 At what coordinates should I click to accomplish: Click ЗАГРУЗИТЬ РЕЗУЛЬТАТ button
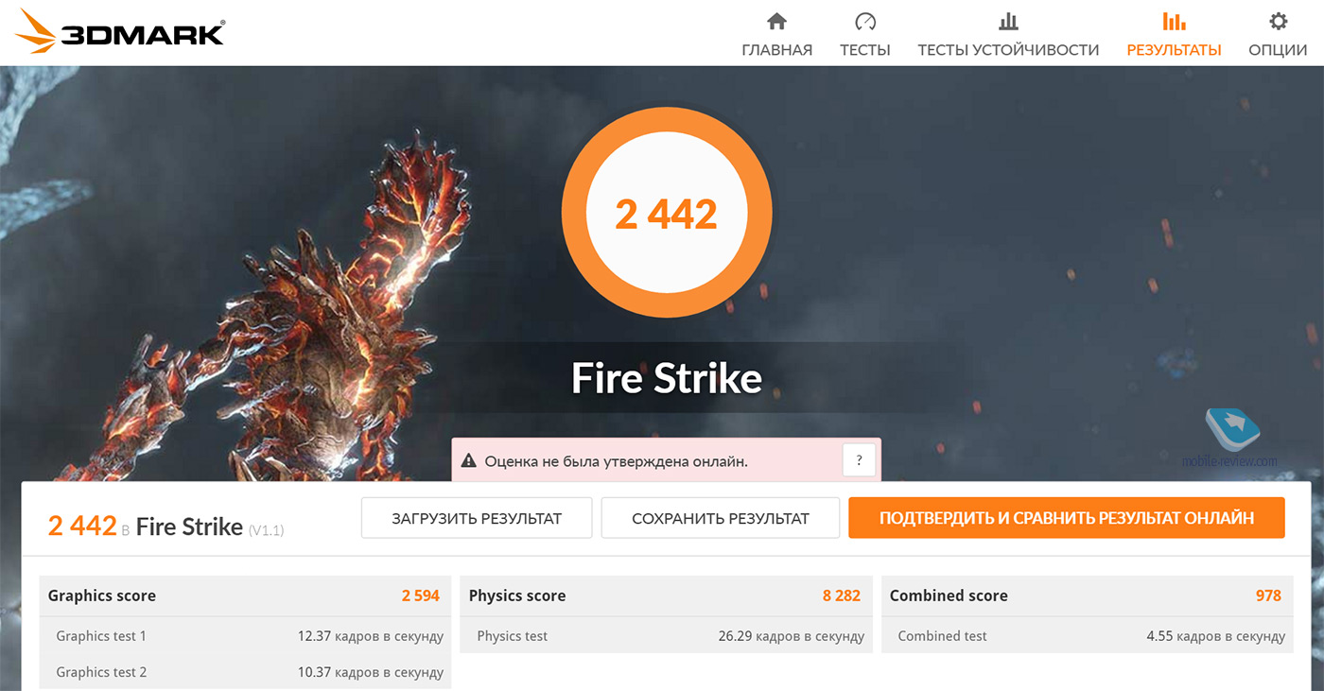tap(477, 518)
